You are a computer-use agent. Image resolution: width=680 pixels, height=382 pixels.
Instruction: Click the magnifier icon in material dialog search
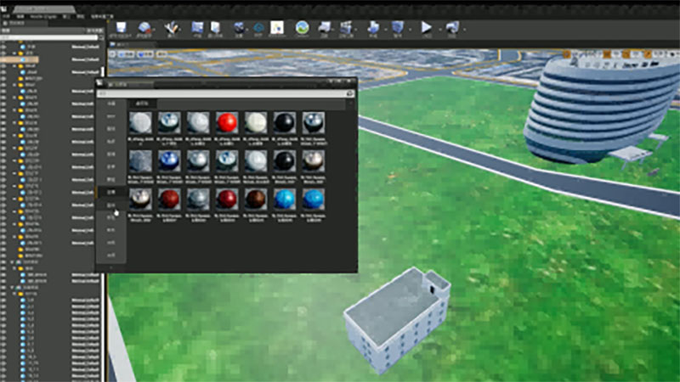click(x=349, y=93)
